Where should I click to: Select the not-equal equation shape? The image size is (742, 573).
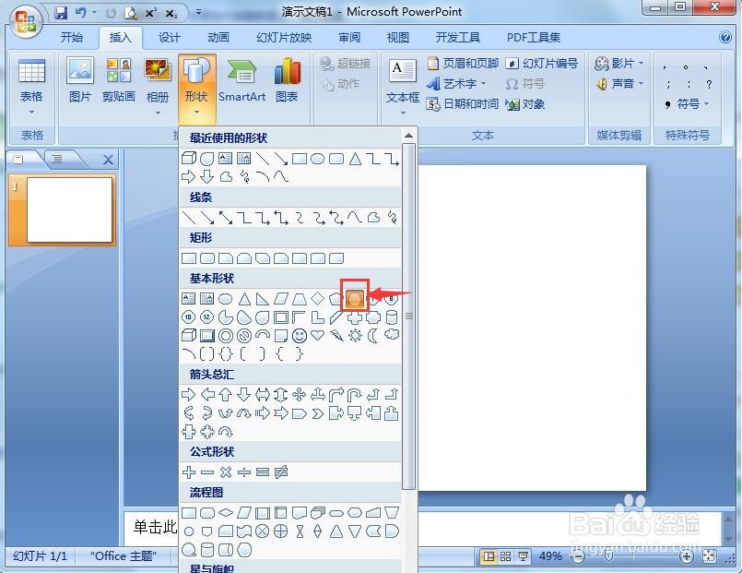[281, 472]
